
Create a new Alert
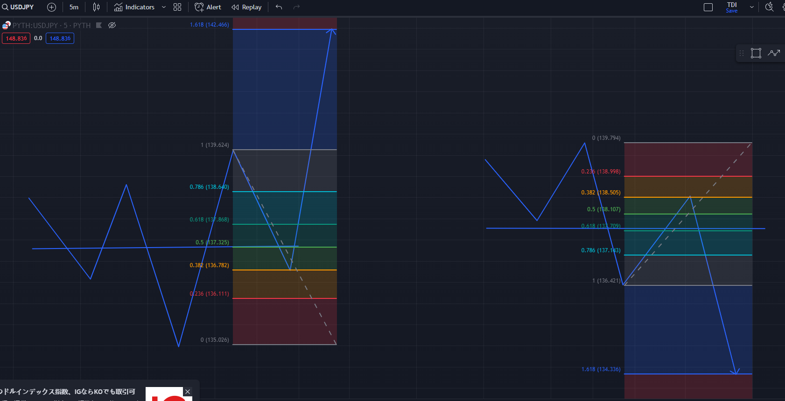click(208, 7)
